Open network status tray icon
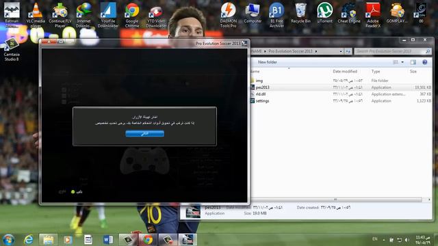 400,240
